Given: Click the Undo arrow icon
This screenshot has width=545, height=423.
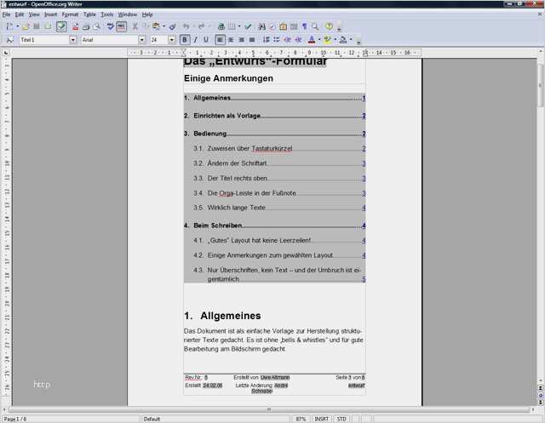Looking at the screenshot, I should pyautogui.click(x=186, y=26).
